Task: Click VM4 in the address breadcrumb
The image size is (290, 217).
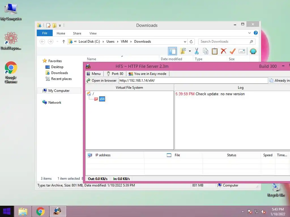Action: pos(124,42)
